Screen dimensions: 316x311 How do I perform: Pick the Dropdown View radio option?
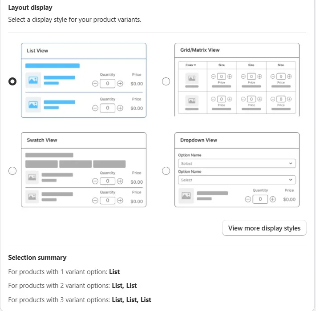pos(166,171)
